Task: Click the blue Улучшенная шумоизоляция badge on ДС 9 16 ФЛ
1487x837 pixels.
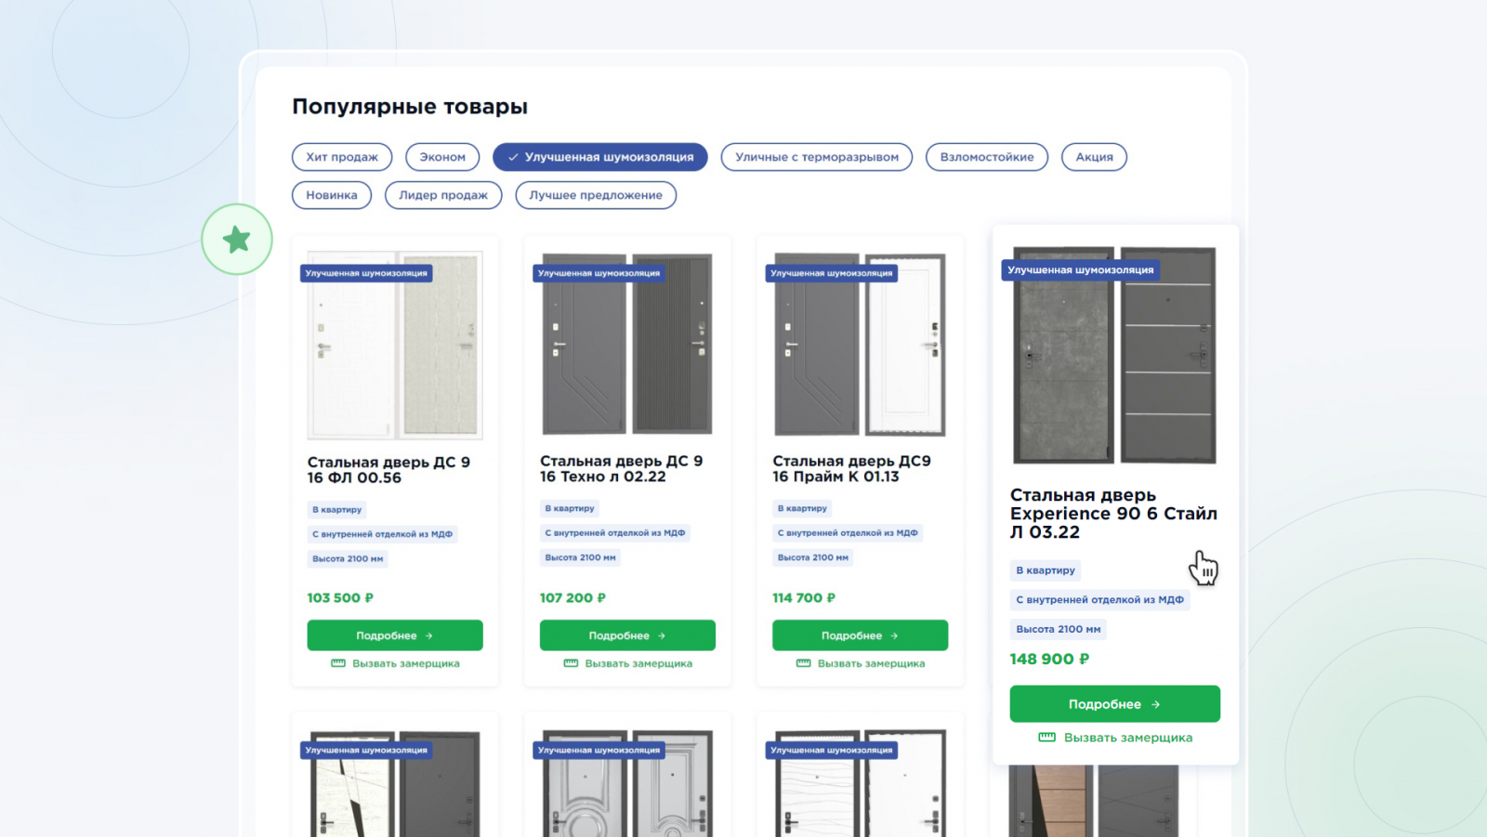Action: click(x=366, y=273)
